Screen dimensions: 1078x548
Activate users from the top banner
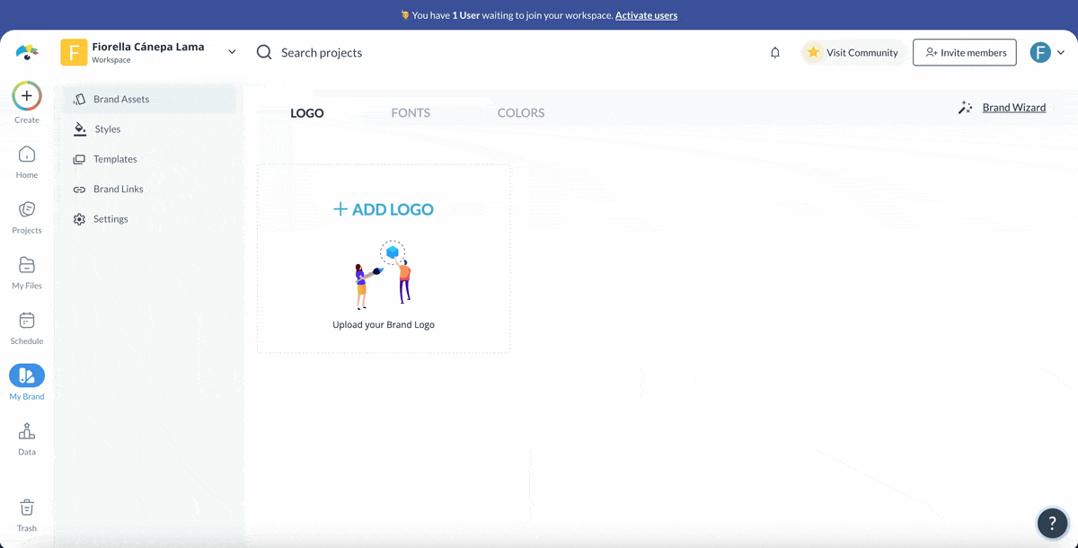646,14
